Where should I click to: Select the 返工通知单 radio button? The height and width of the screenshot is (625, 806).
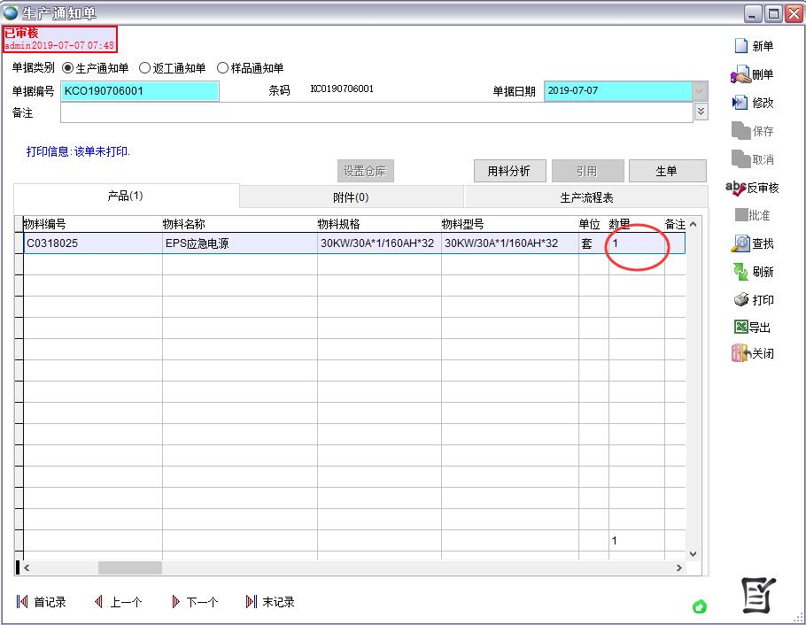tap(145, 68)
